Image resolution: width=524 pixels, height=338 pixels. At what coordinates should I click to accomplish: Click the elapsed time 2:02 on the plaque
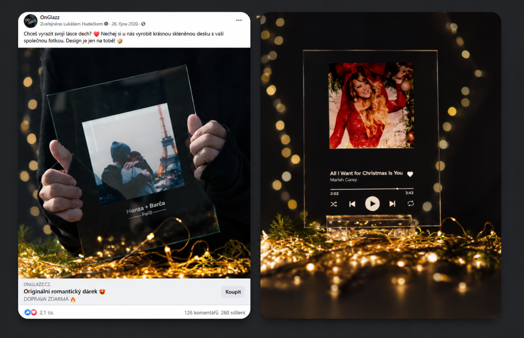334,194
